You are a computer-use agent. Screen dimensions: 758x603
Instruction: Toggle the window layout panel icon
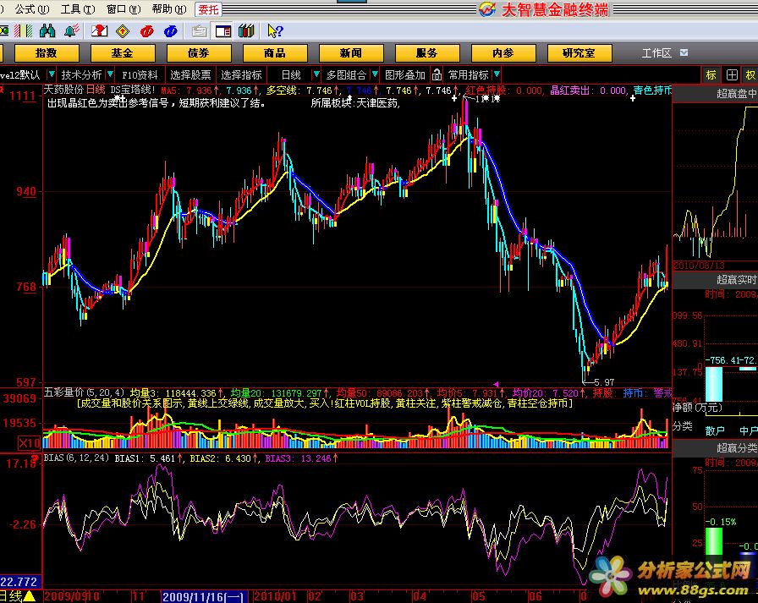[x=222, y=31]
